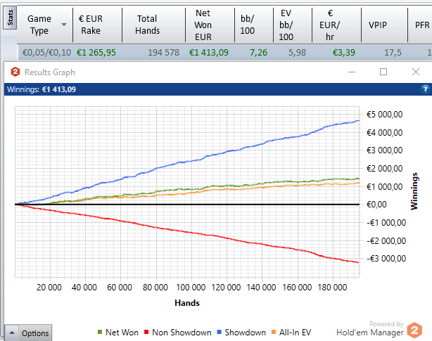Open the Options button
The width and height of the screenshot is (432, 341).
[x=34, y=333]
